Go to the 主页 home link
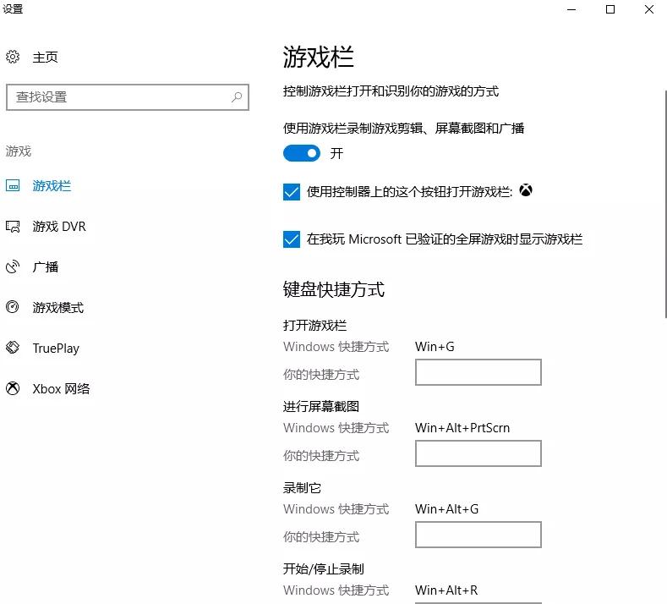Viewport: 667px width, 604px height. (45, 57)
